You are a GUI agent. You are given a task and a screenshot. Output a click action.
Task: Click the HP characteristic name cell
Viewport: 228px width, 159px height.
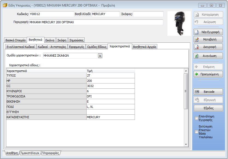point(46,81)
